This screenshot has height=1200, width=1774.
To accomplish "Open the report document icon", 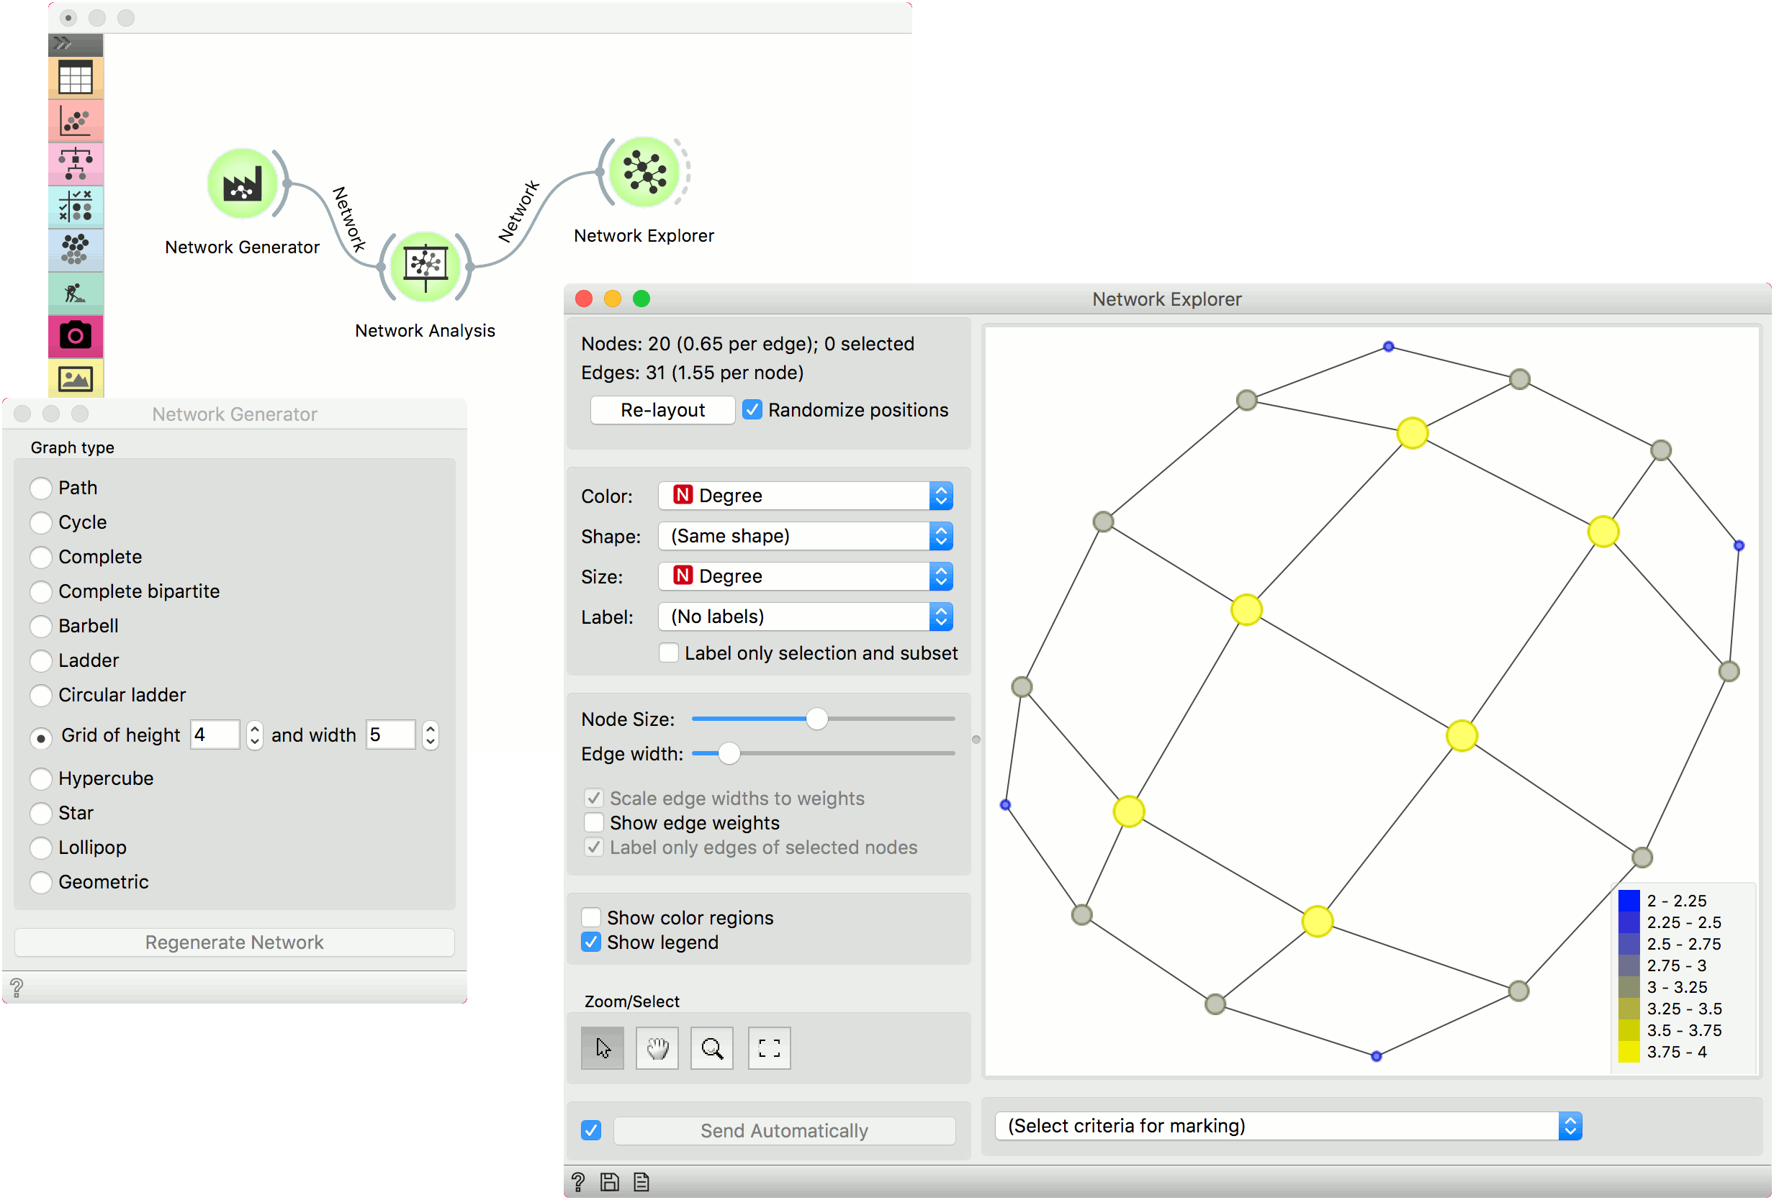I will click(641, 1182).
